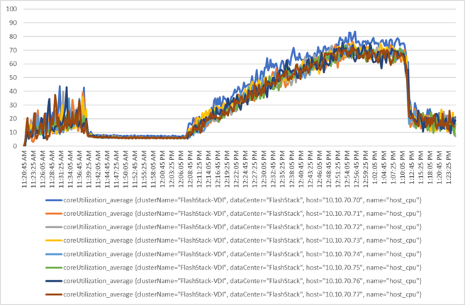Click the y-axis label 60
The image size is (465, 305).
coord(13,64)
